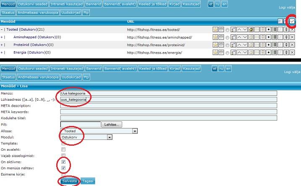Click the checkmark icon in the Menüüd header
The width and height of the screenshot is (301, 186).
point(292,21)
